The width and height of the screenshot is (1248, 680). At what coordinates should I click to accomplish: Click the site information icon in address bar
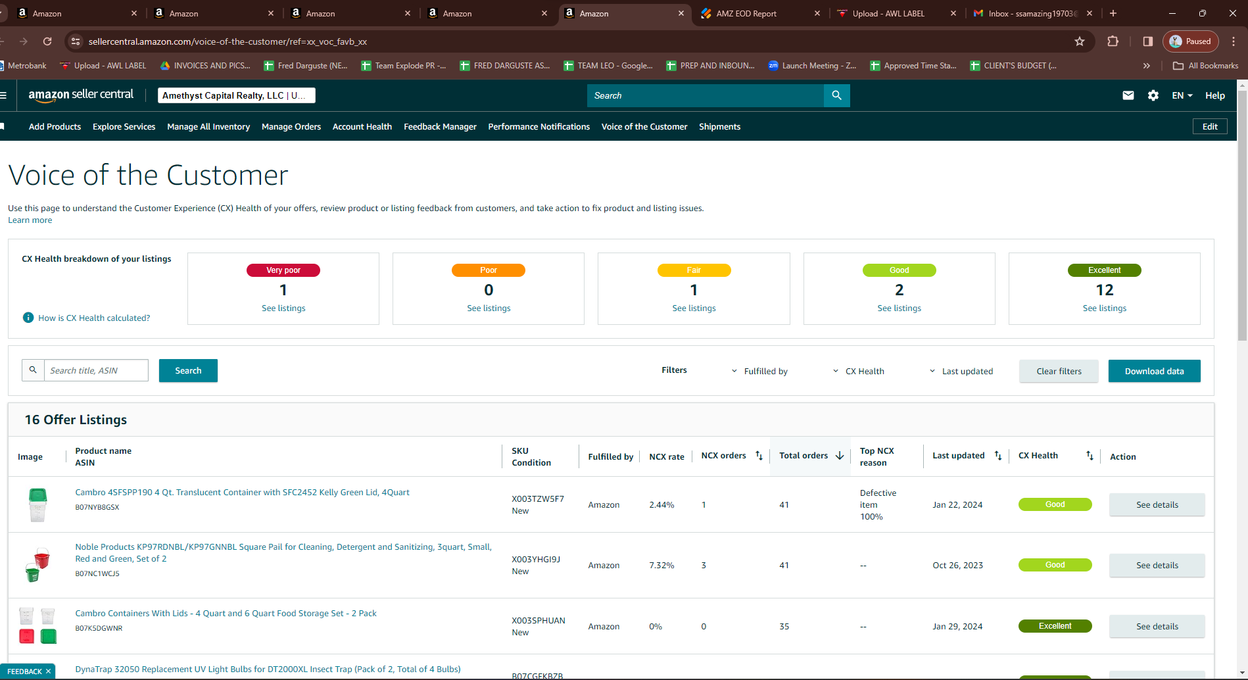tap(76, 41)
